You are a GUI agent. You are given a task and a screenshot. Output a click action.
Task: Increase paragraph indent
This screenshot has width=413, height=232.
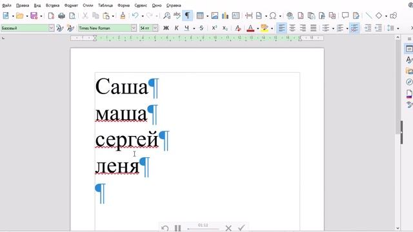(368, 28)
